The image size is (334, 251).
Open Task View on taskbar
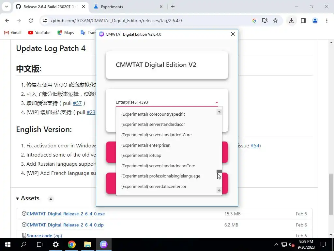[39, 244]
